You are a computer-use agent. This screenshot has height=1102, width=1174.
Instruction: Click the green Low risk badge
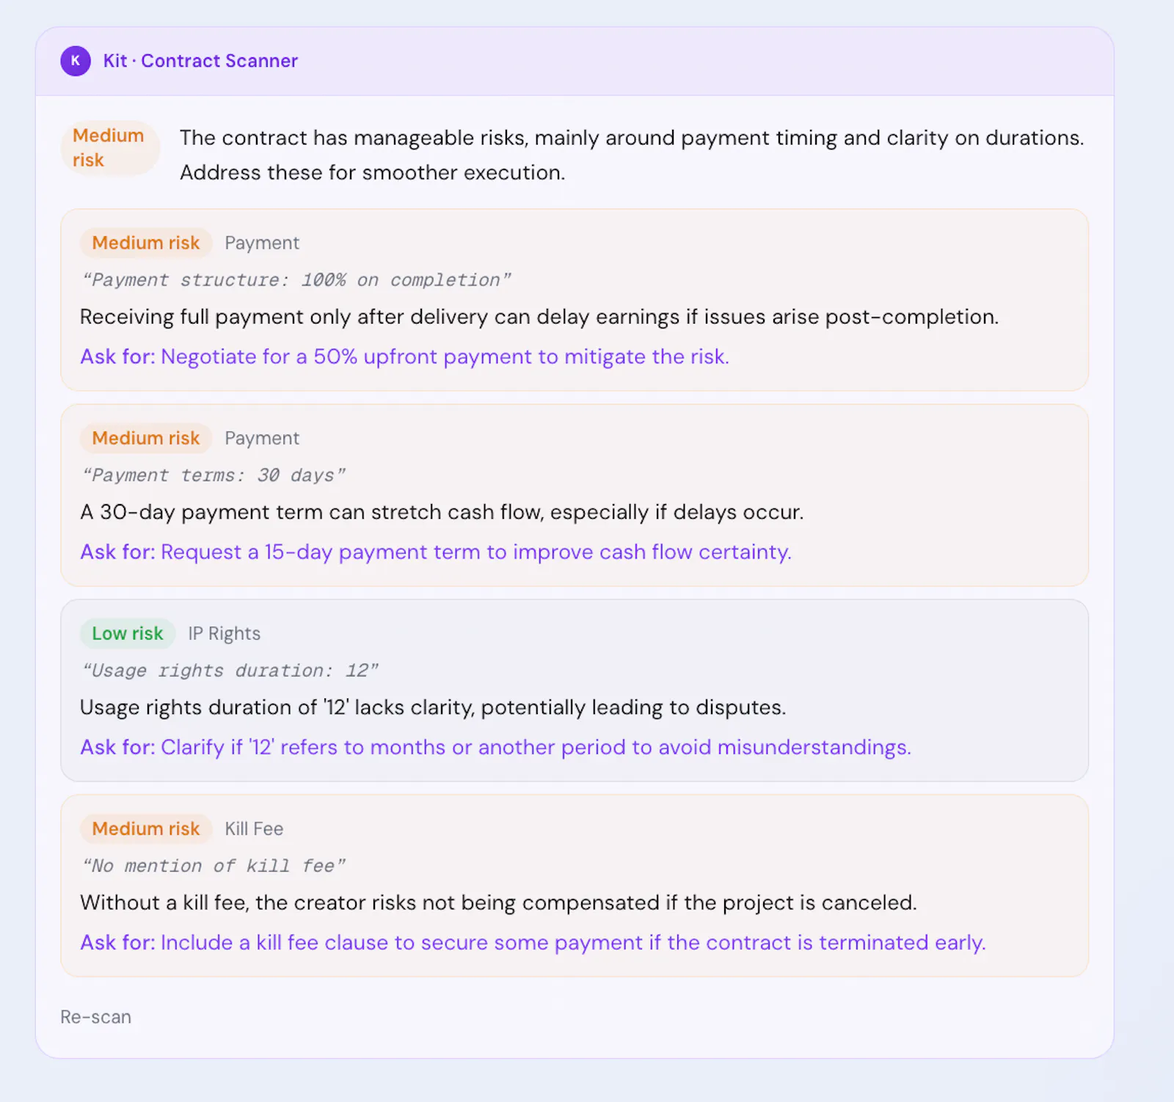click(128, 633)
